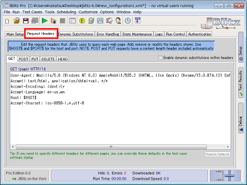Select the DELETE headers tab
The image size is (247, 185).
pyautogui.click(x=48, y=59)
